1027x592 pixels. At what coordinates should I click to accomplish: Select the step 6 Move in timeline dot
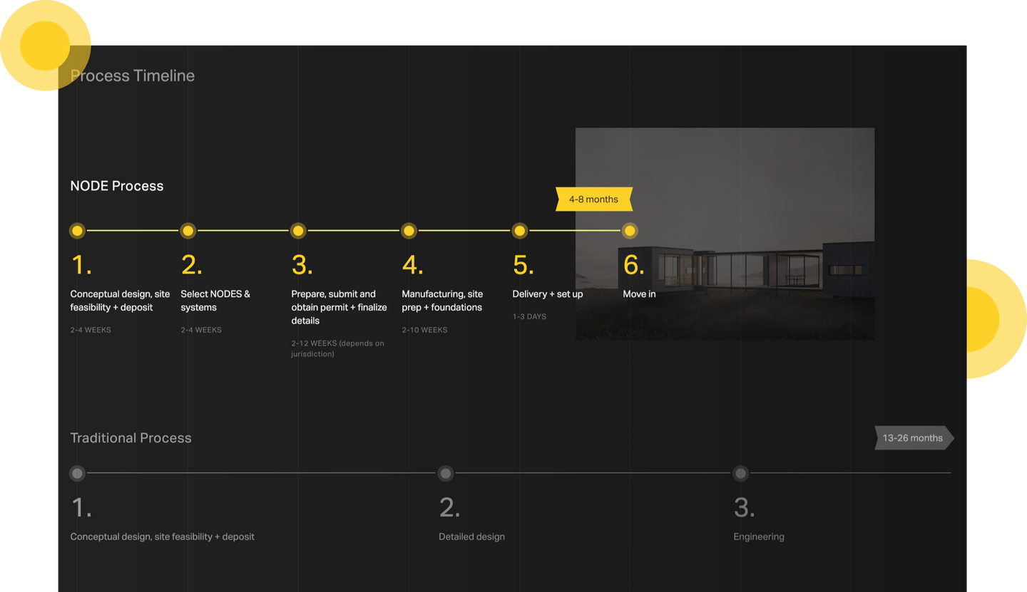630,231
